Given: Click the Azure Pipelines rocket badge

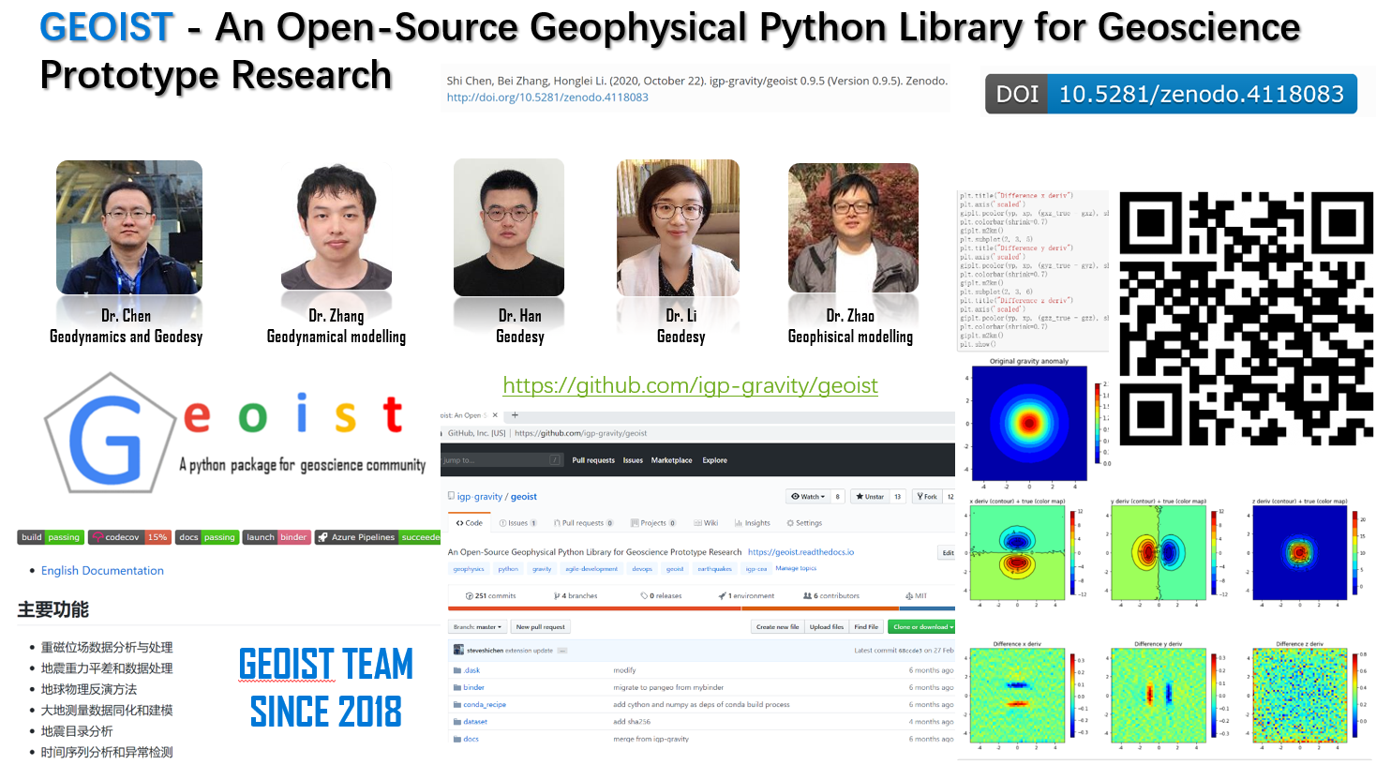Looking at the screenshot, I should click(x=378, y=537).
